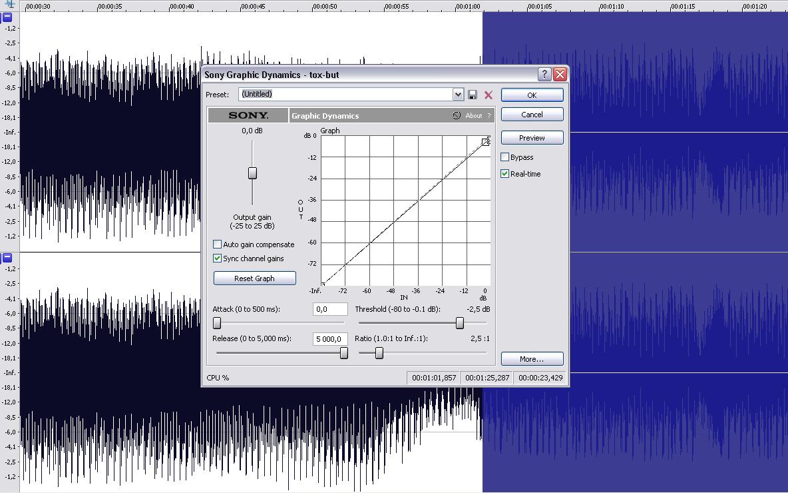
Task: Click the selection end time 00:01:25,287
Action: click(x=487, y=378)
